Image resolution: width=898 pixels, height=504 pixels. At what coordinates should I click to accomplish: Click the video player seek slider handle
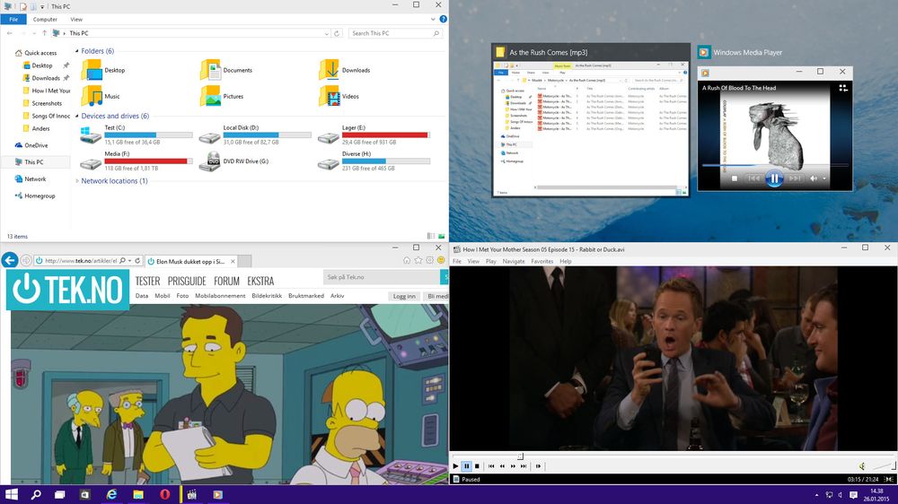(x=520, y=456)
